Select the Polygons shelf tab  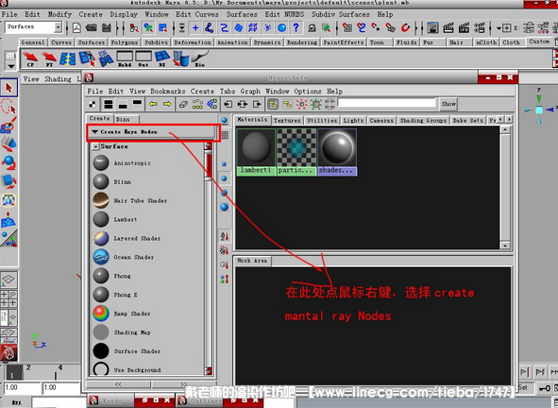[x=125, y=42]
